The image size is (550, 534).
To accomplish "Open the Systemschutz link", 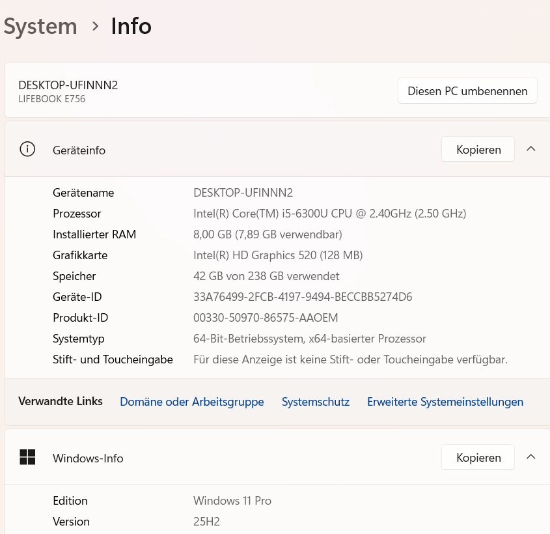I will pos(316,402).
